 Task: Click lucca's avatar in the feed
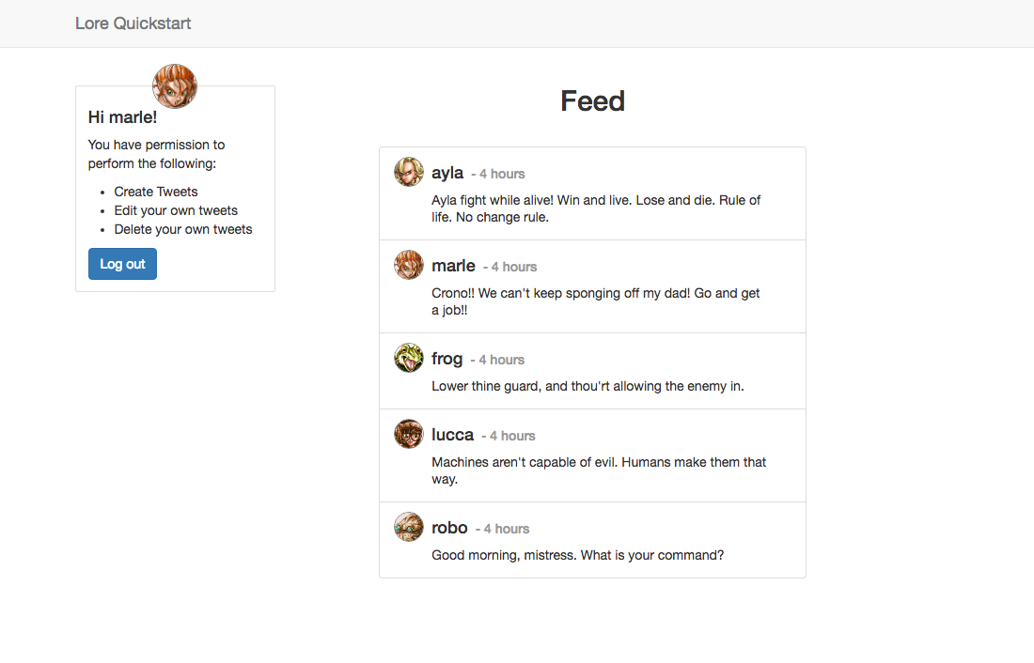pos(409,434)
